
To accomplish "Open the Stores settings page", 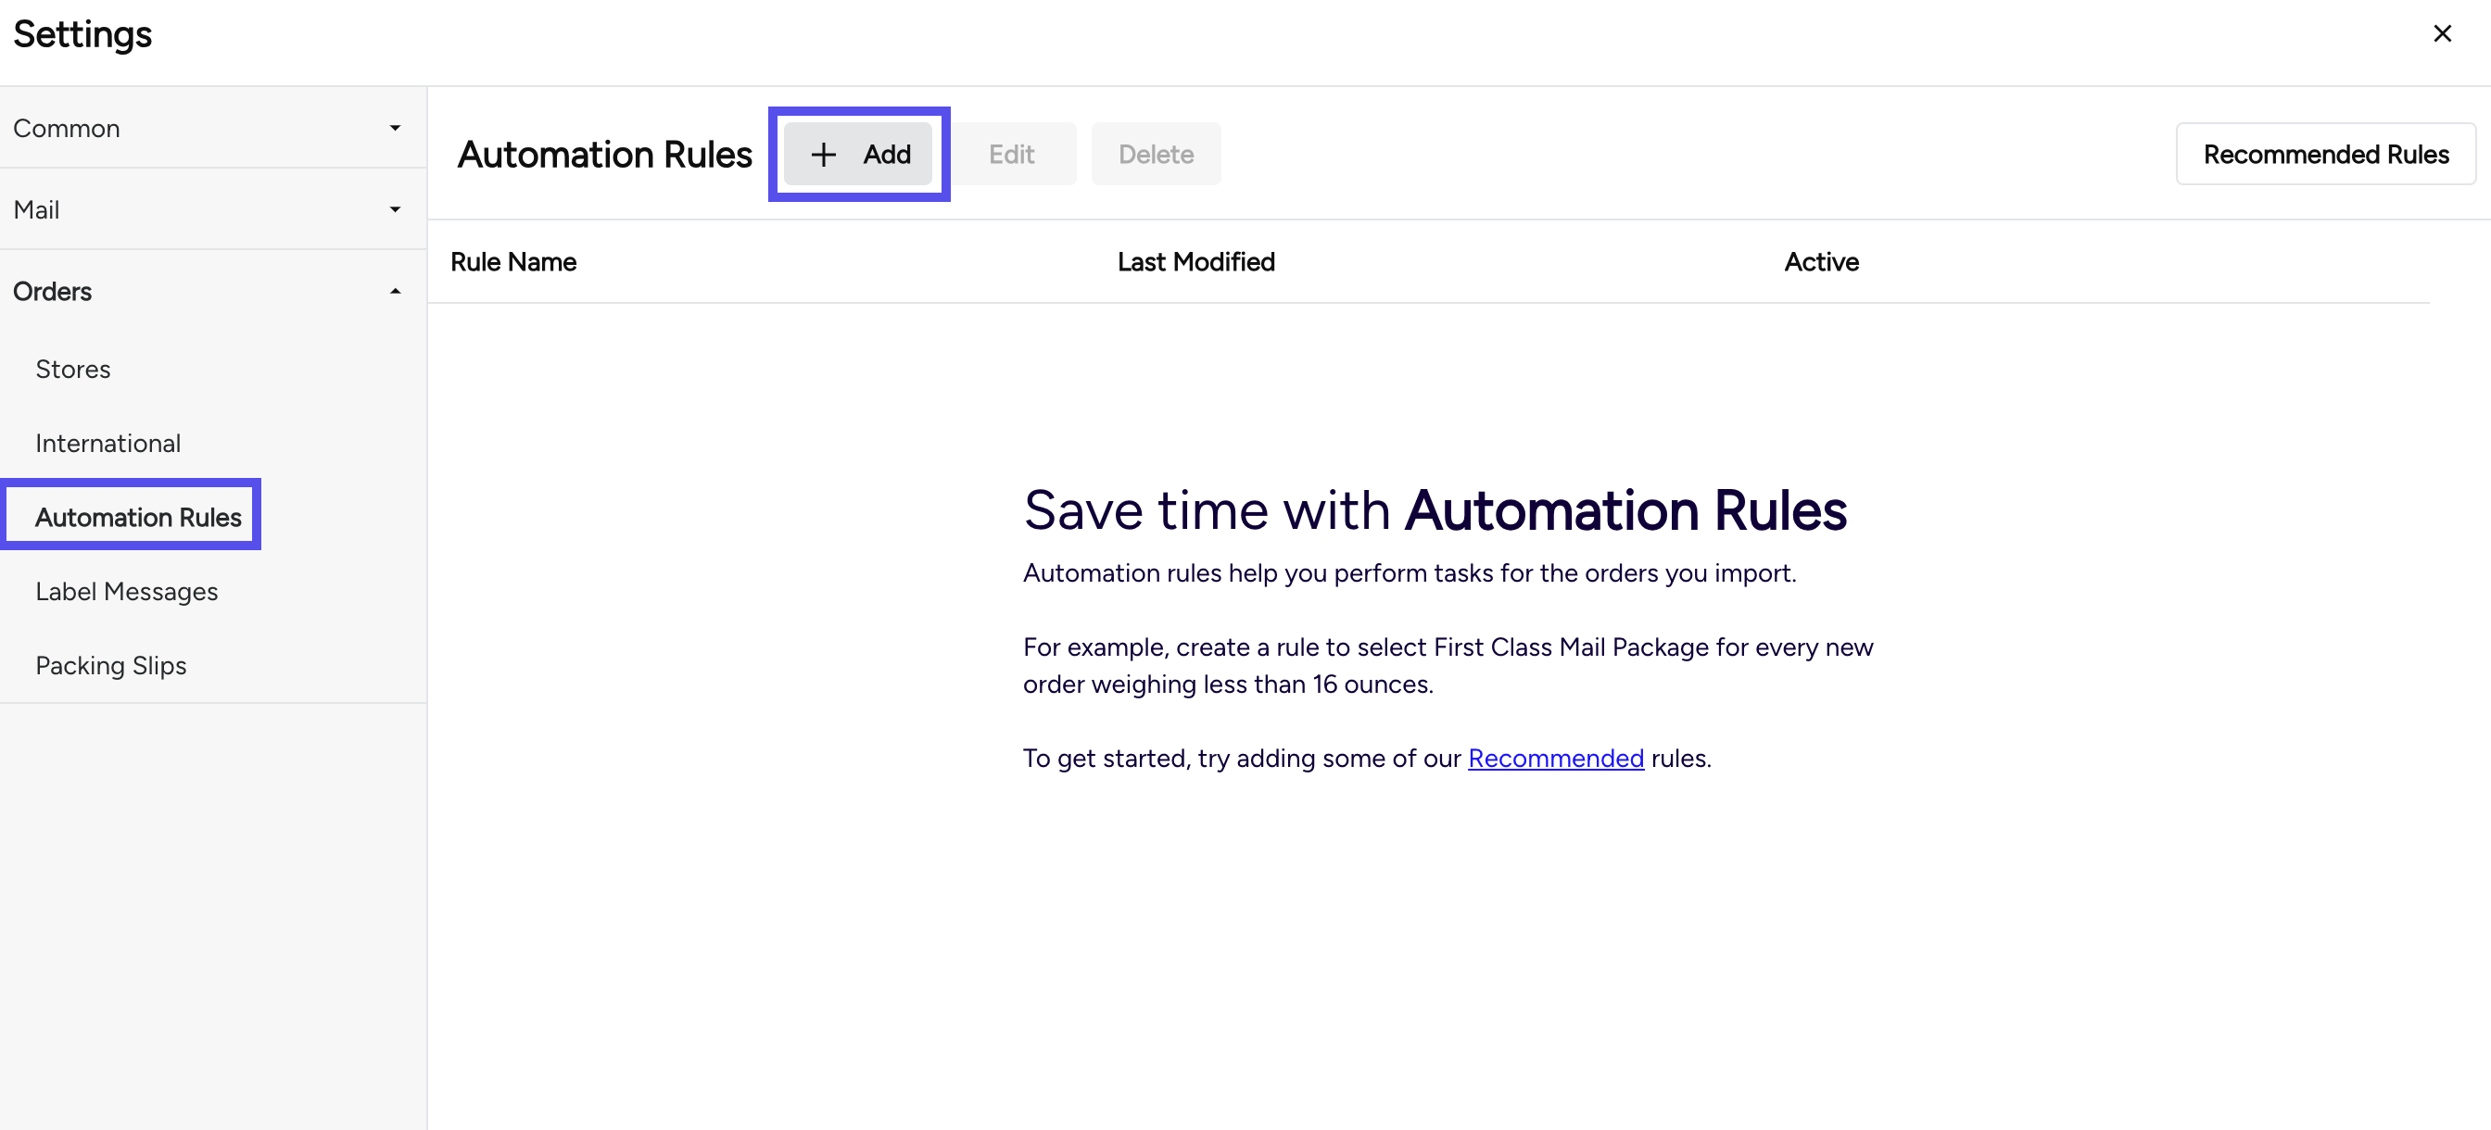I will pyautogui.click(x=72, y=369).
